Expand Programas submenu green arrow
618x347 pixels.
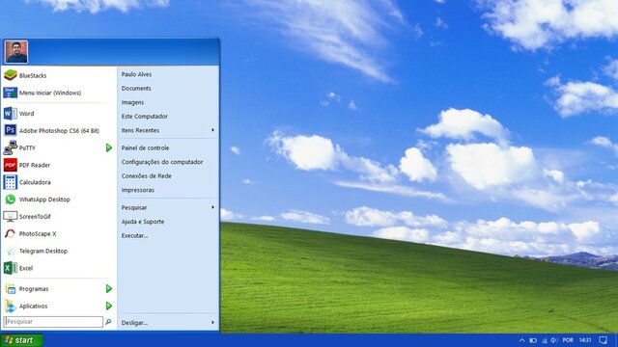click(x=109, y=289)
